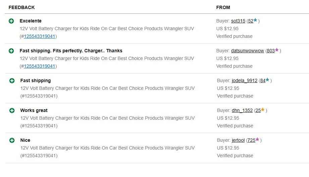
Task: Open jertool buyer profile link
Action: point(238,140)
